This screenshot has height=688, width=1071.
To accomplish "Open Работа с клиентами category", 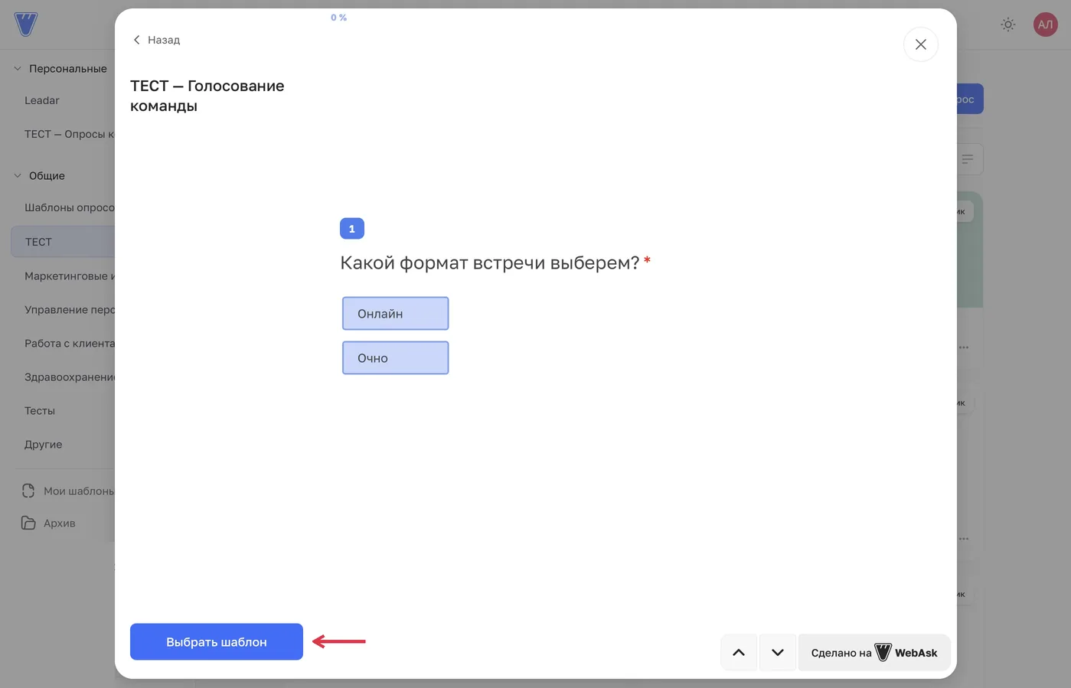I will (69, 344).
